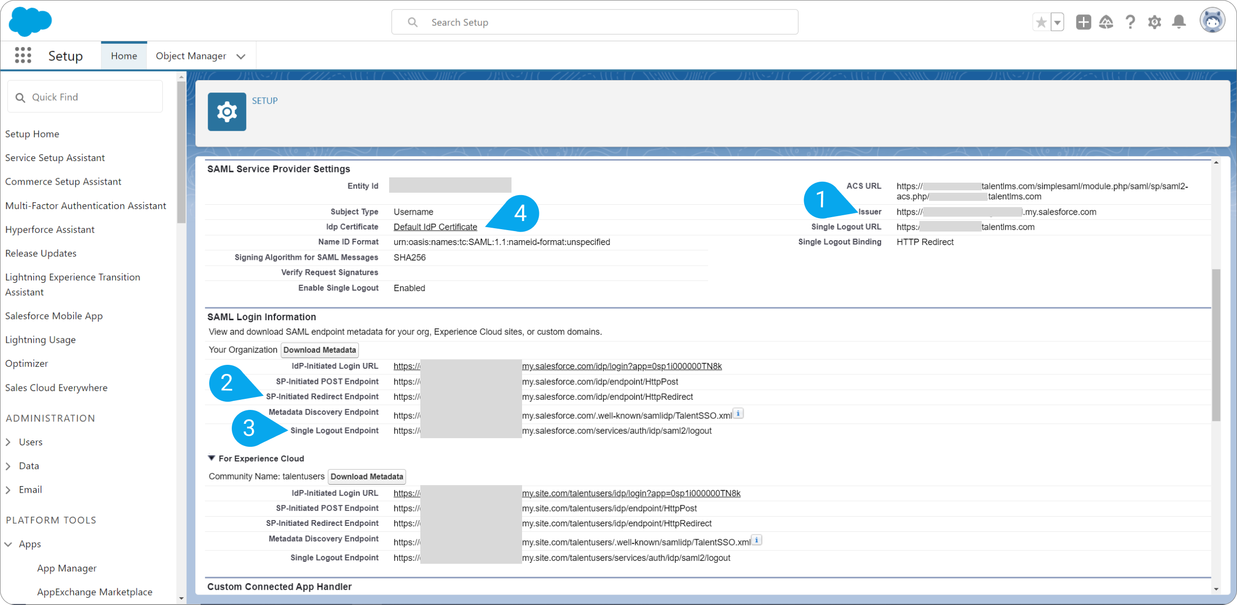Click the sidebar scrollbar thumb
The width and height of the screenshot is (1237, 605).
click(x=181, y=151)
